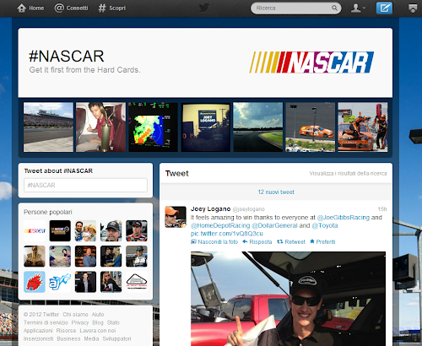Load the 12 nuovi tweet bar

pos(276,192)
